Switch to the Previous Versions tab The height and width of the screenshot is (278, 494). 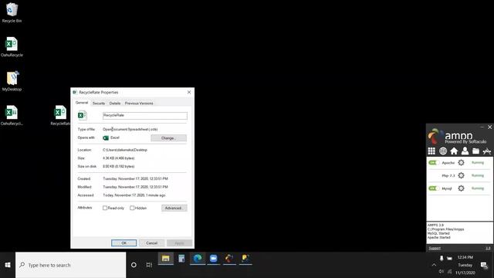[x=139, y=103]
